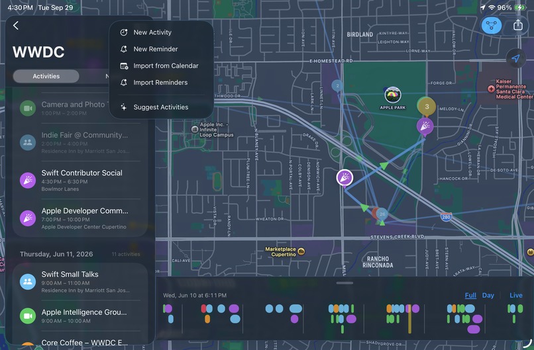Switch to the Activities tab

pyautogui.click(x=46, y=76)
